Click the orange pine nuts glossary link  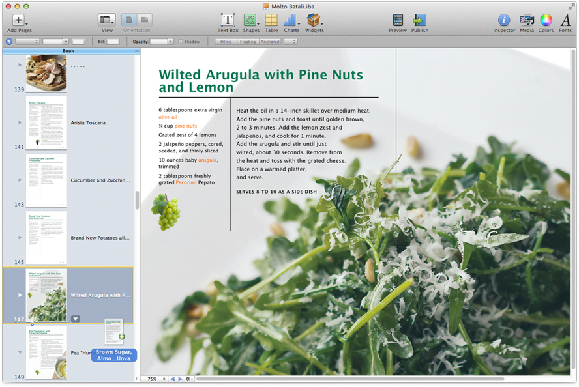(x=186, y=126)
